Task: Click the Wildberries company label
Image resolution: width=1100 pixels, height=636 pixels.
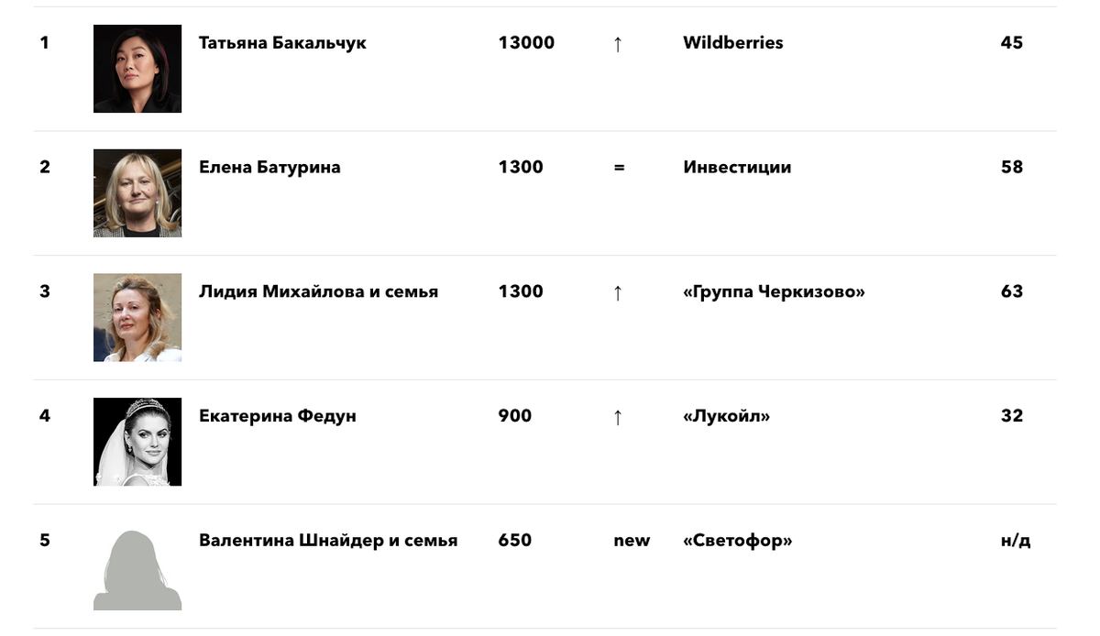Action: (x=733, y=43)
